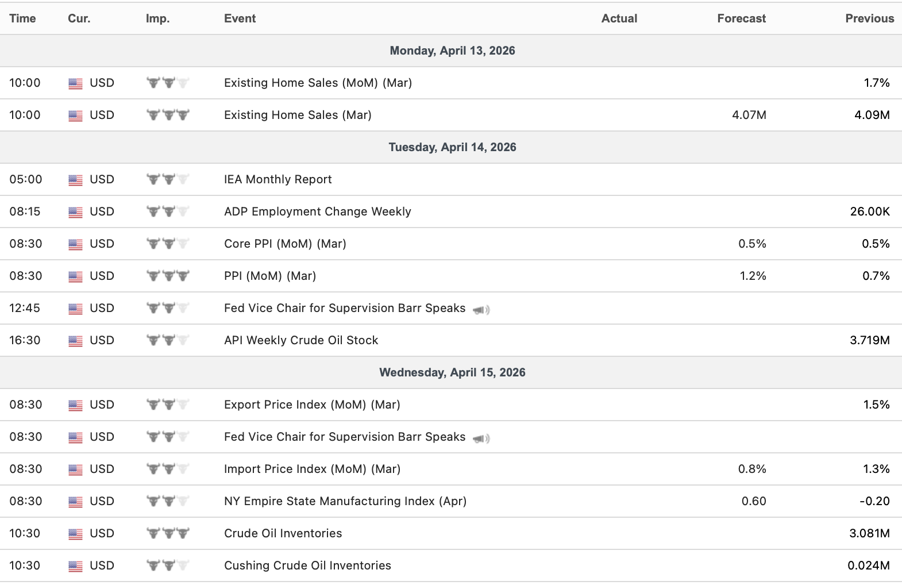Click the Forecast column header
Screen dimensions: 902x585
741,18
